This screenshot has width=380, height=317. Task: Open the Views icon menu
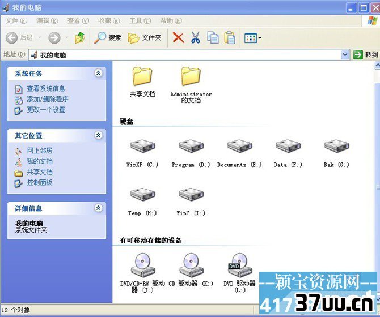click(252, 38)
